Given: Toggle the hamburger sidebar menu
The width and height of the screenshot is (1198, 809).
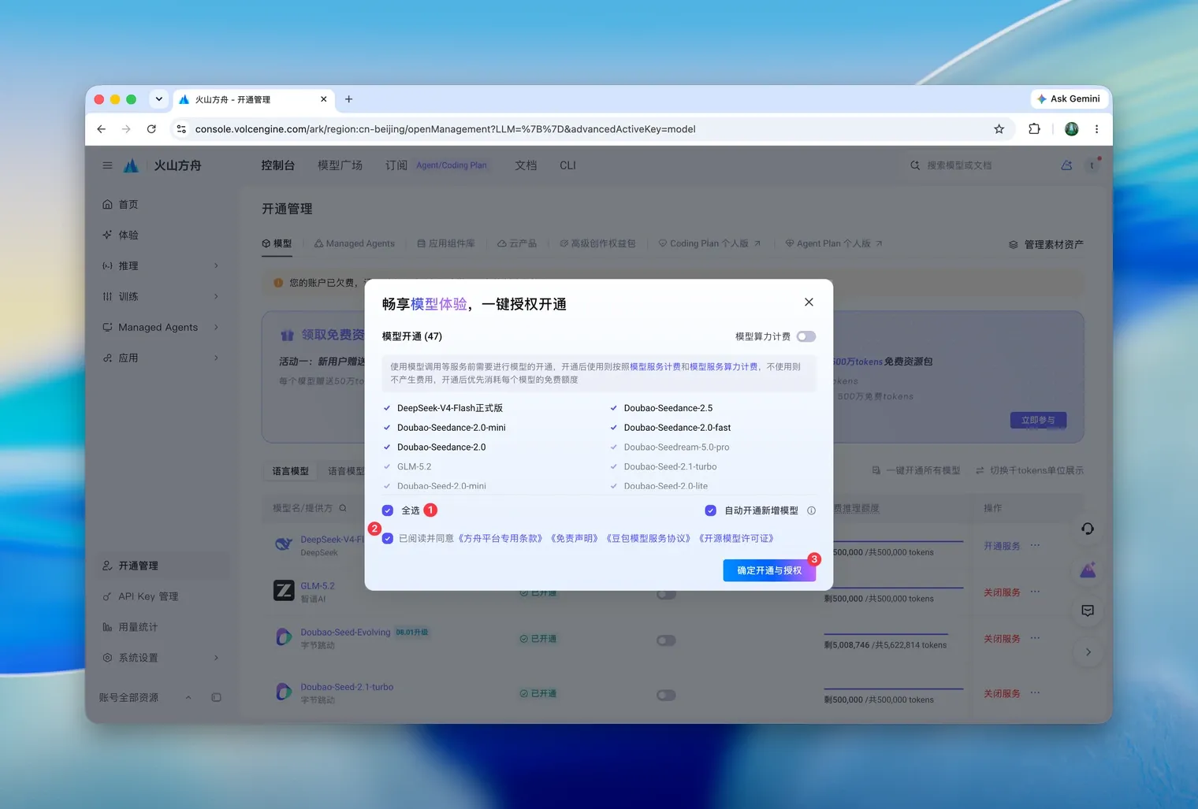Looking at the screenshot, I should [x=107, y=165].
